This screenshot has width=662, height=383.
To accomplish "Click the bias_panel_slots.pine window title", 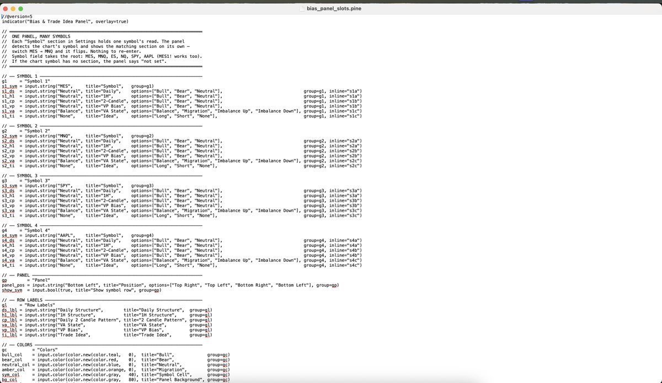I will (x=334, y=9).
